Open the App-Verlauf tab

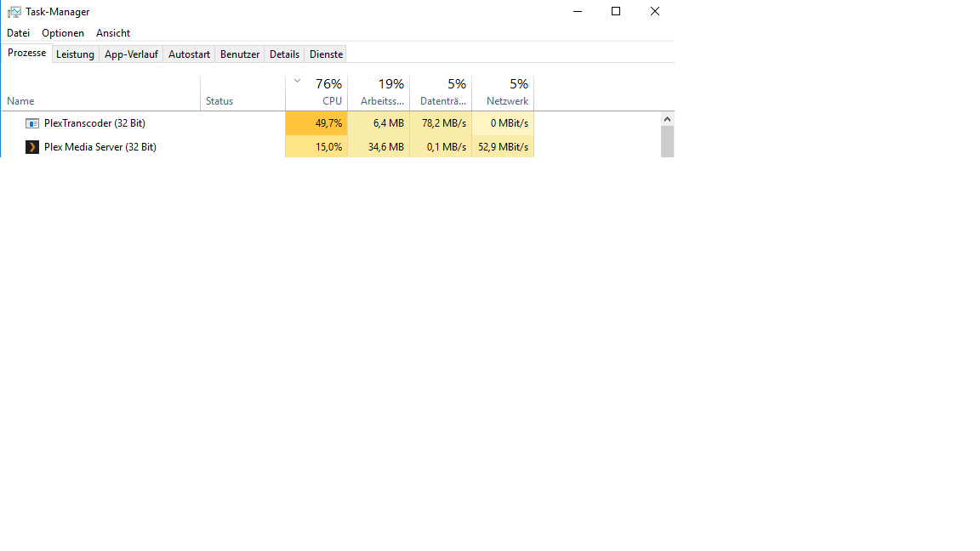[x=131, y=54]
